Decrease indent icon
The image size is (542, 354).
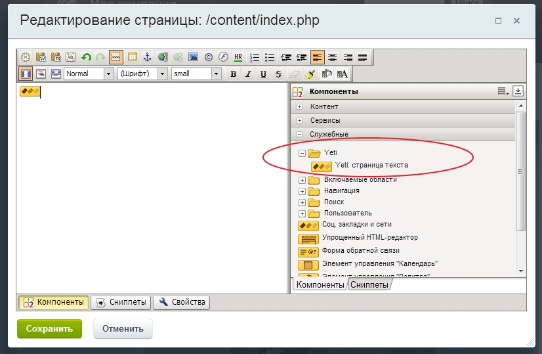tap(286, 57)
